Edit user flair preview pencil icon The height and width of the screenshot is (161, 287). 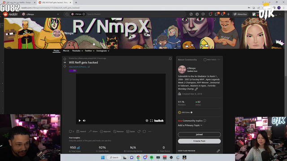(218, 151)
